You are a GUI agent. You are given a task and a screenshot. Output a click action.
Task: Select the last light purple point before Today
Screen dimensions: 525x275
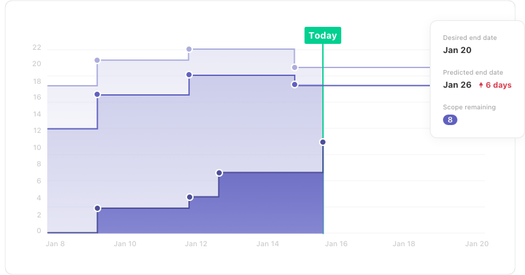(294, 67)
